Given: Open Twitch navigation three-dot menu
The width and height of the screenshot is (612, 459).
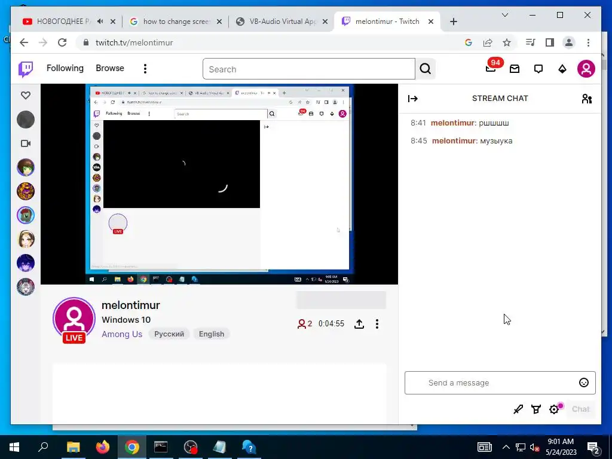Looking at the screenshot, I should (145, 69).
